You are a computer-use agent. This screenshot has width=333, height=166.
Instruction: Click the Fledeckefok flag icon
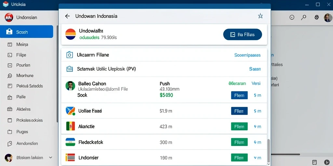(70, 142)
